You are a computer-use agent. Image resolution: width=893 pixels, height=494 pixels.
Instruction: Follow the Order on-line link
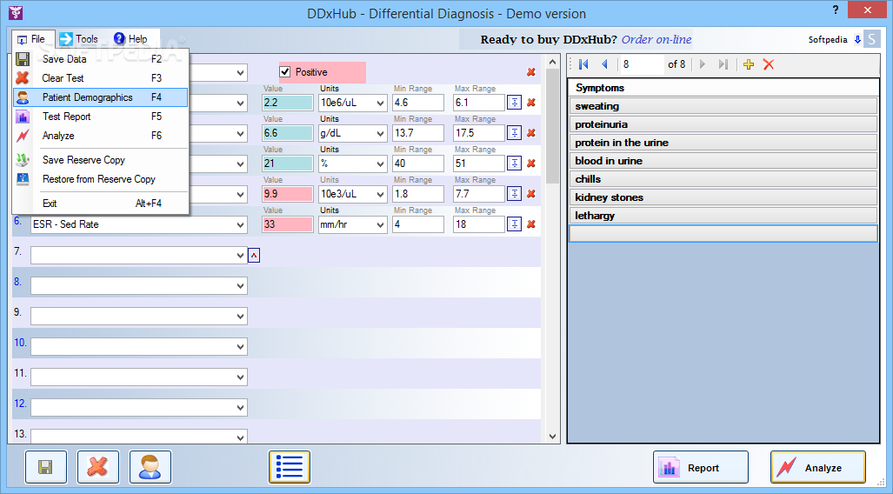[656, 39]
